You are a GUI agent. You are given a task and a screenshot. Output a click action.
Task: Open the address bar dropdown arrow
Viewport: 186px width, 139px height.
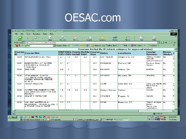[158, 42]
